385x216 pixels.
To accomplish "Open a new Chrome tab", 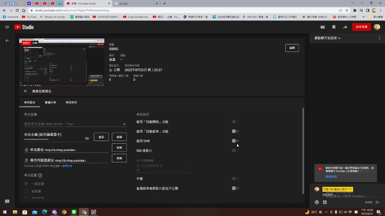I will pyautogui.click(x=165, y=3).
